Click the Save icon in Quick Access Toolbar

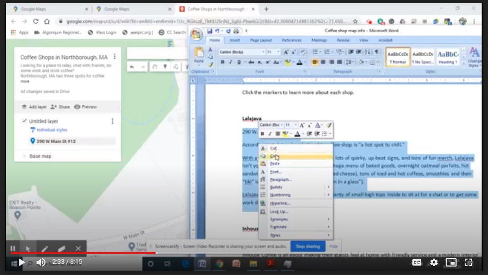pyautogui.click(x=210, y=31)
